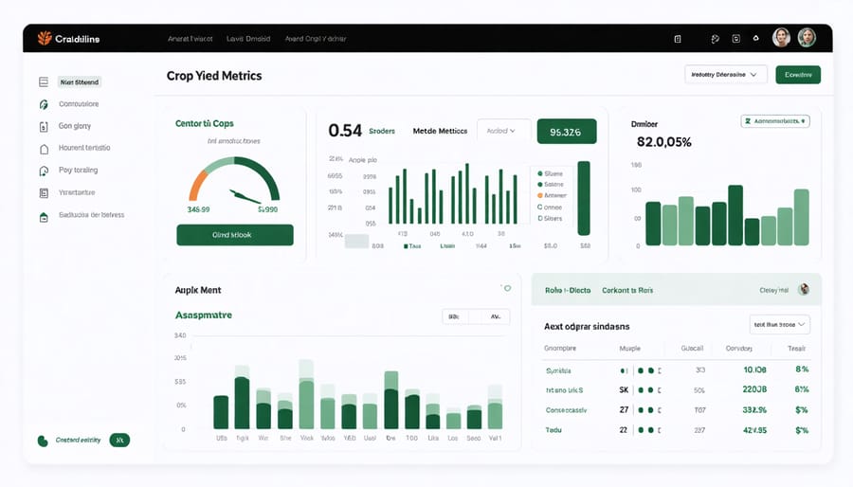
Task: Click the icon beside Poy toraiing
Action: pos(44,171)
